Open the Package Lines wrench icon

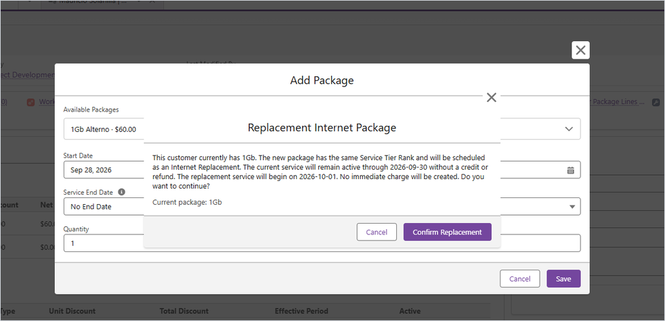pos(656,102)
